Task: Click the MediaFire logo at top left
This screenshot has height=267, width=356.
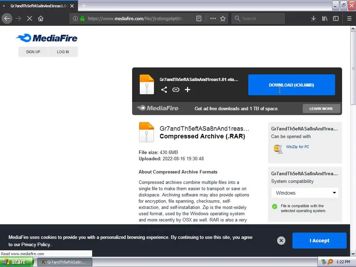Action: [x=47, y=38]
